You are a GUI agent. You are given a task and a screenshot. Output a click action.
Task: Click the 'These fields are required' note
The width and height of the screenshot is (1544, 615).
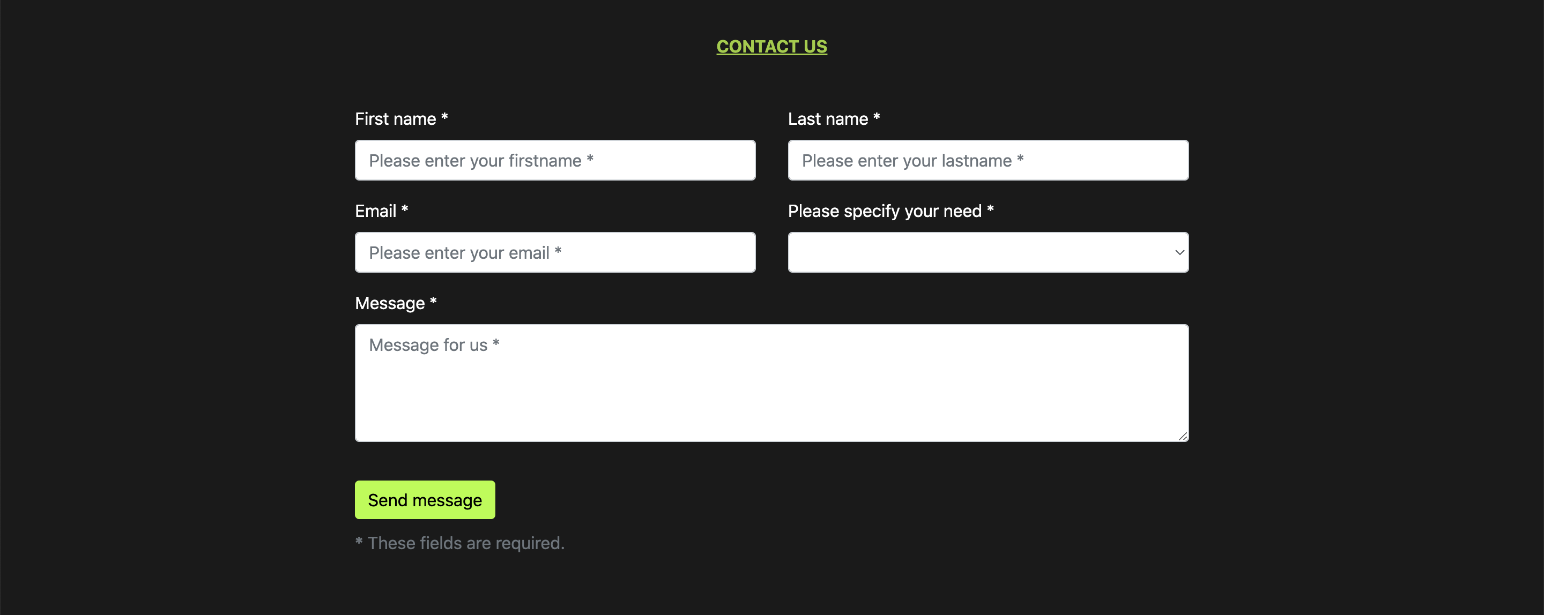coord(466,543)
